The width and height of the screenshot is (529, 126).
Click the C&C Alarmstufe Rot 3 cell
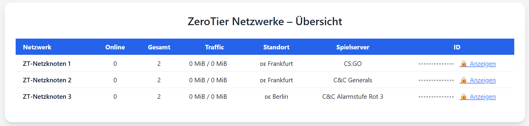pyautogui.click(x=353, y=96)
